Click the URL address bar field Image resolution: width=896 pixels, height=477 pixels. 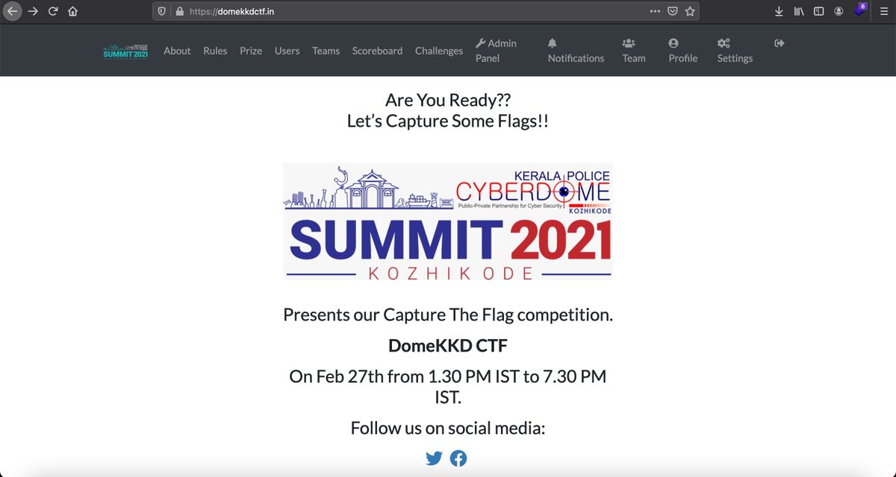coord(426,11)
